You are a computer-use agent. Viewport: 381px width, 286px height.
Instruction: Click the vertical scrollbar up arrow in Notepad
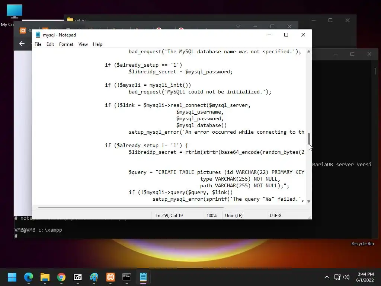coord(308,51)
